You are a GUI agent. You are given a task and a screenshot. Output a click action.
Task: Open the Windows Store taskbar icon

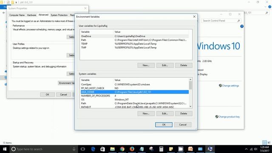tap(102, 149)
